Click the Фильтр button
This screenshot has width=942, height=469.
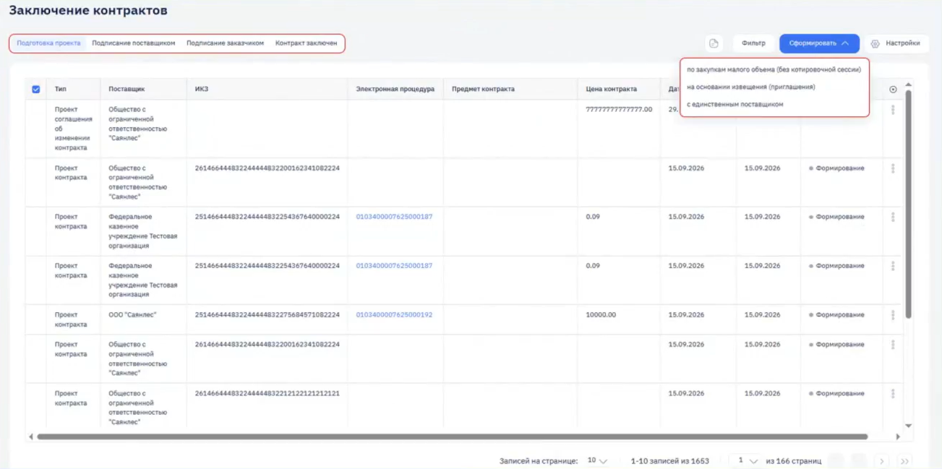[x=754, y=43]
